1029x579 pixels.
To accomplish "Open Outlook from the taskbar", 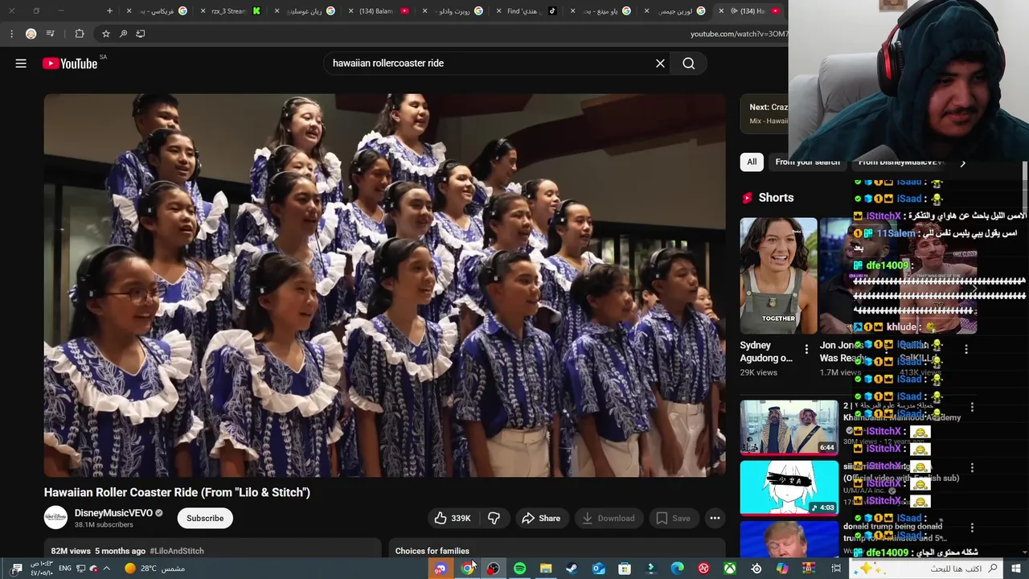I will (598, 569).
